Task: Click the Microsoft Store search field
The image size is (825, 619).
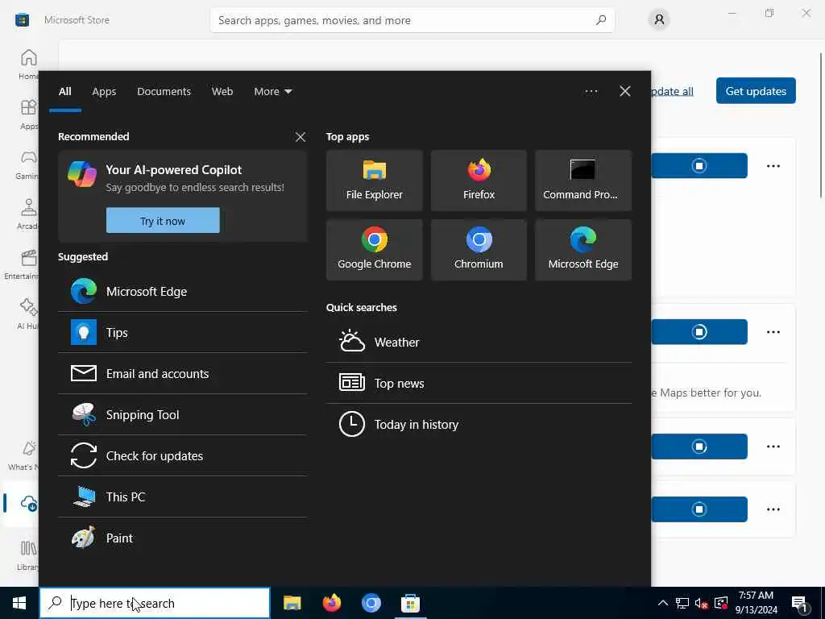Action: point(412,20)
